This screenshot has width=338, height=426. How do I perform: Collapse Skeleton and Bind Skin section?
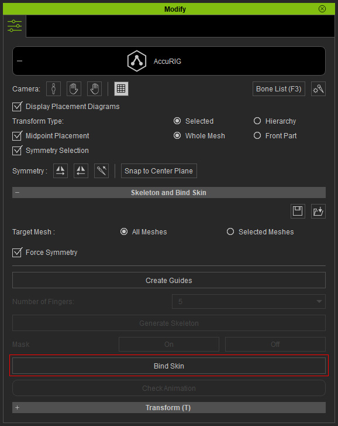tap(18, 193)
